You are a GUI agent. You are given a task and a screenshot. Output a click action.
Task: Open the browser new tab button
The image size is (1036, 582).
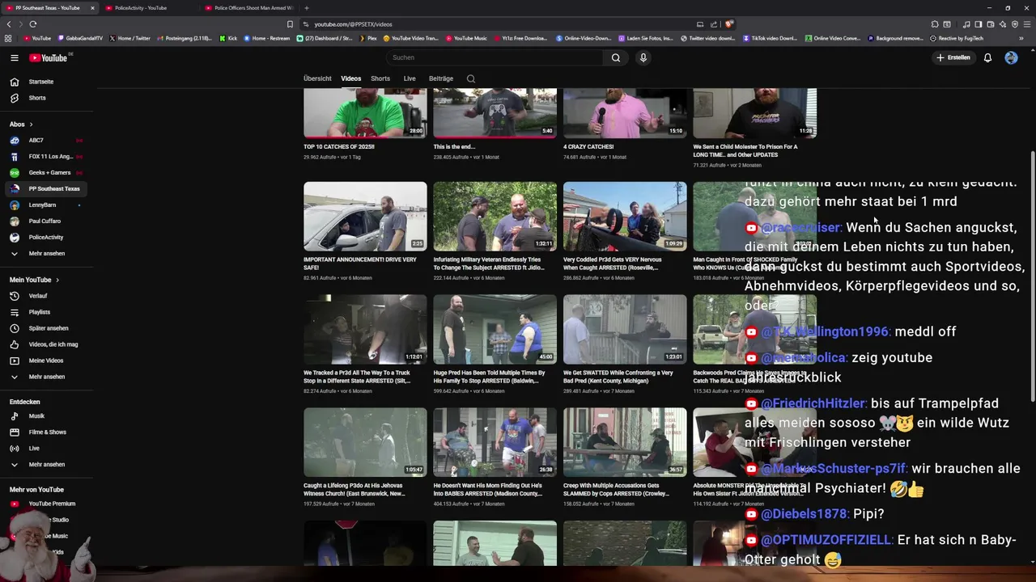(306, 8)
